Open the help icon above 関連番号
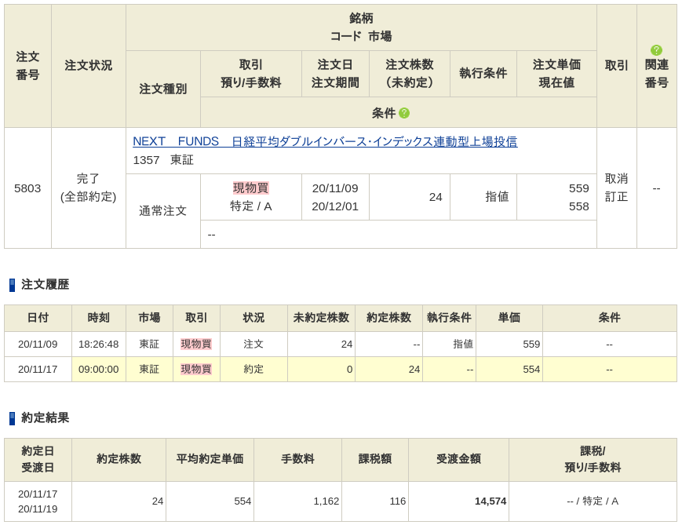 click(x=656, y=50)
